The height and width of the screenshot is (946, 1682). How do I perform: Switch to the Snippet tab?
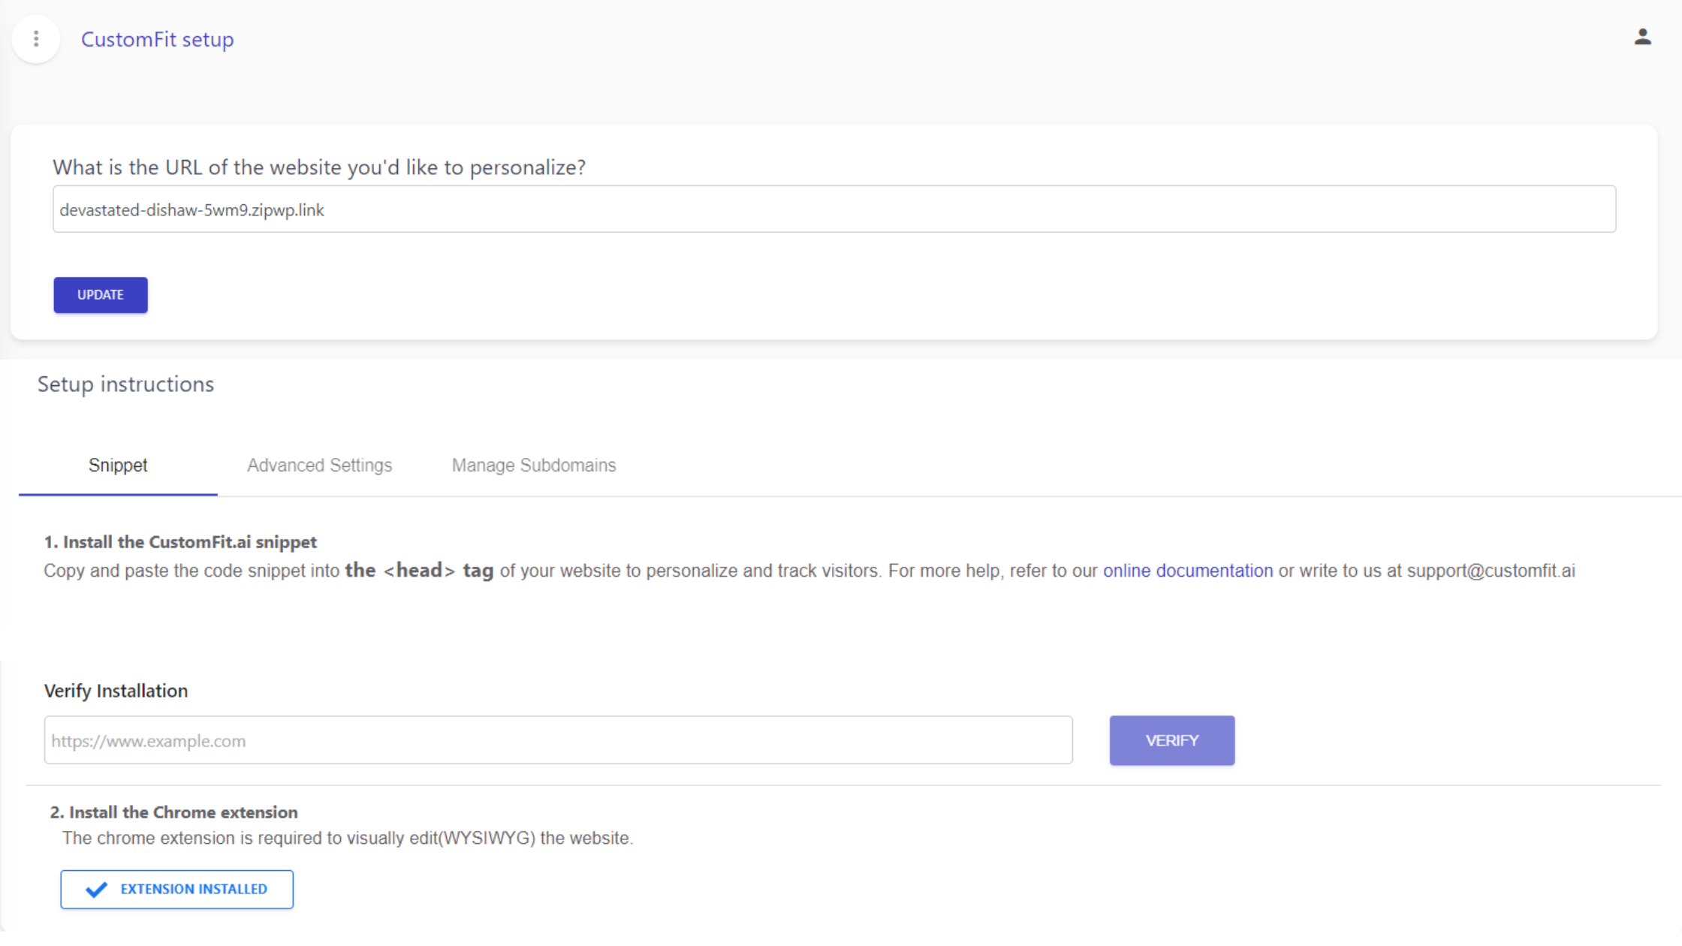tap(118, 465)
